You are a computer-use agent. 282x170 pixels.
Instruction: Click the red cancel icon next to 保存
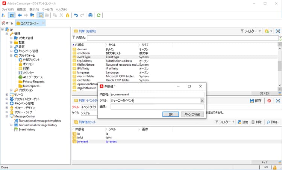click(x=269, y=101)
